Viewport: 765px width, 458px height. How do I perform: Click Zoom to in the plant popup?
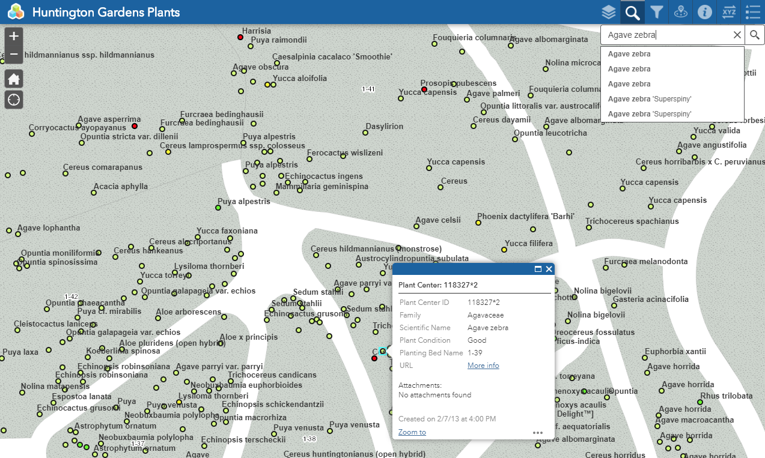click(412, 432)
